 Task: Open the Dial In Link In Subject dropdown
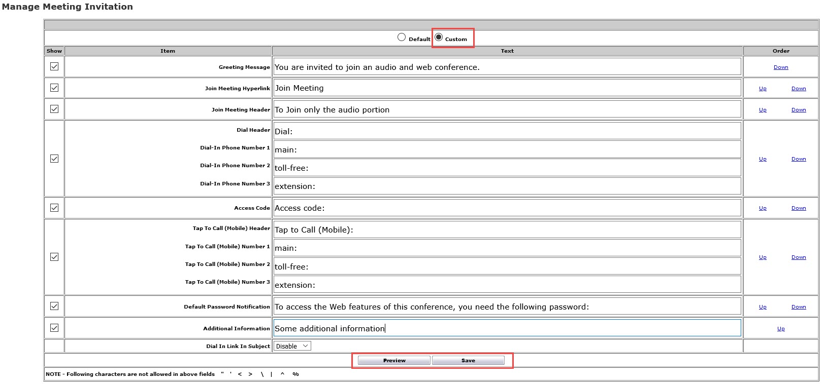point(292,346)
